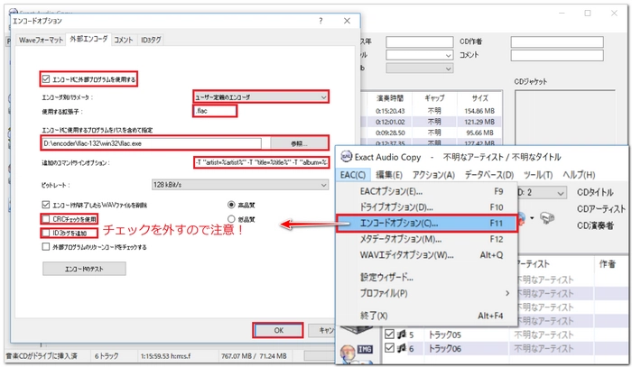Switch to the Waveフォーマット tab
The height and width of the screenshot is (367, 632).
point(42,41)
